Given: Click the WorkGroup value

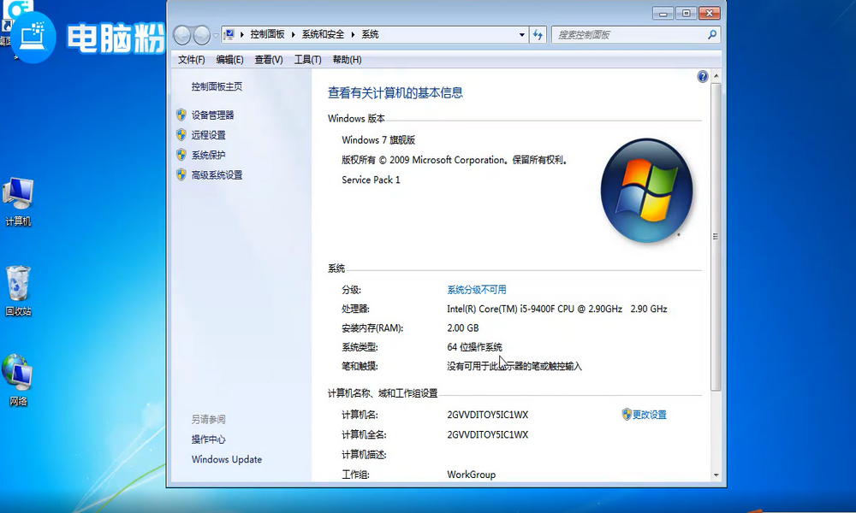Looking at the screenshot, I should click(471, 475).
